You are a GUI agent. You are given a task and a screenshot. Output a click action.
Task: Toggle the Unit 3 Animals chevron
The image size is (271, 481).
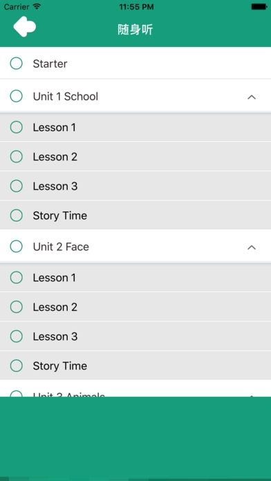(252, 395)
